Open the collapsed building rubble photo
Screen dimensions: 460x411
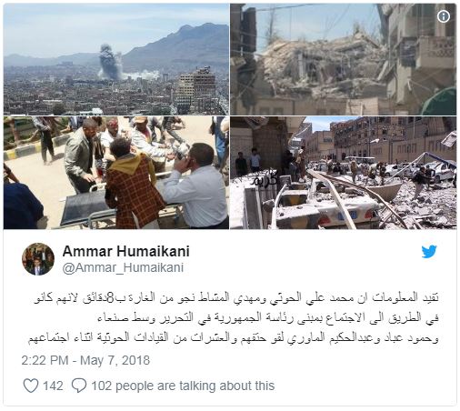(343, 59)
